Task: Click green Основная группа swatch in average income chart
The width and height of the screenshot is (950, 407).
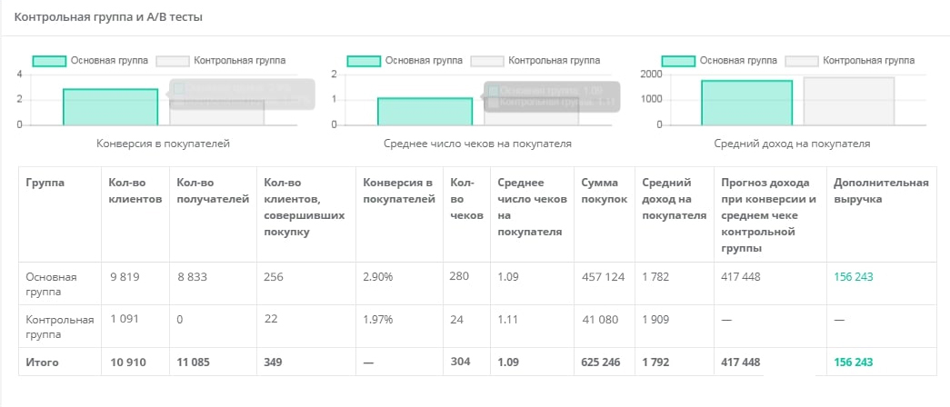Action: coord(678,61)
